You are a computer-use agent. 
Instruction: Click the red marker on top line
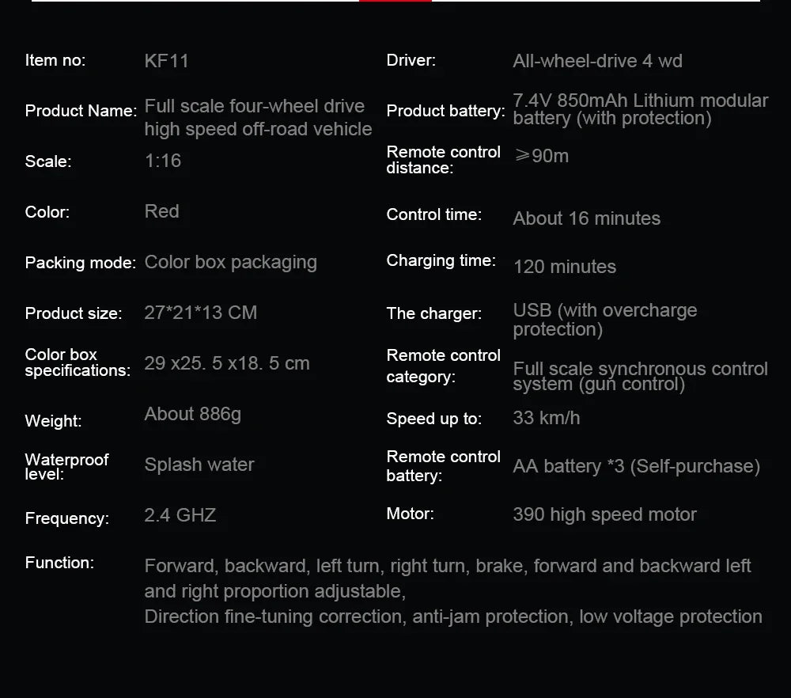[395, 1]
